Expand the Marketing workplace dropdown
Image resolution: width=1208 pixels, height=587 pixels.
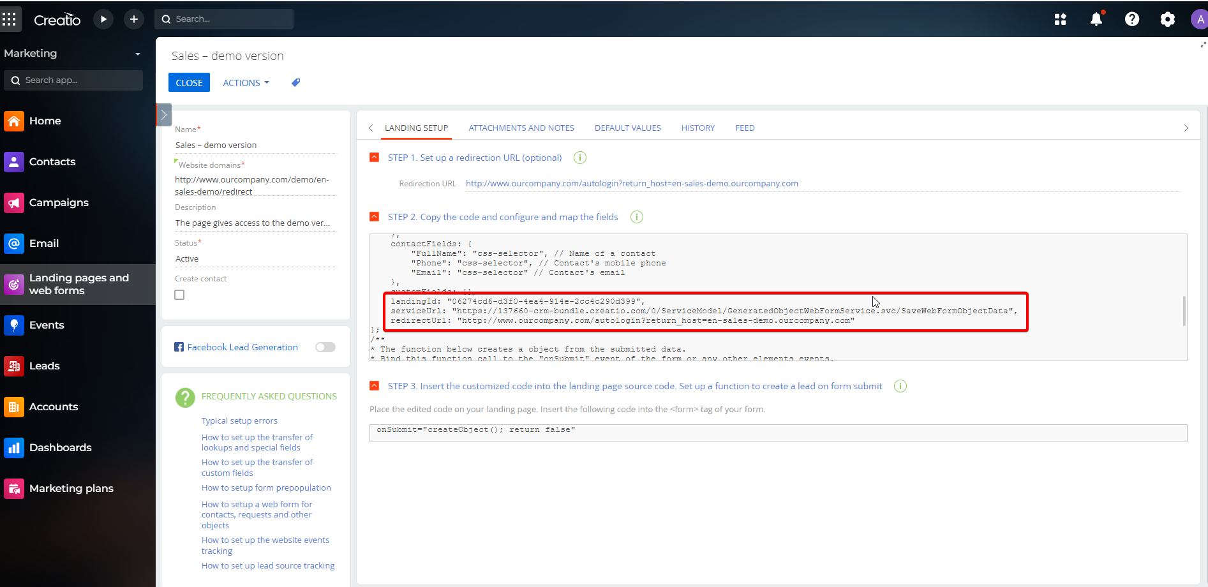pyautogui.click(x=138, y=54)
